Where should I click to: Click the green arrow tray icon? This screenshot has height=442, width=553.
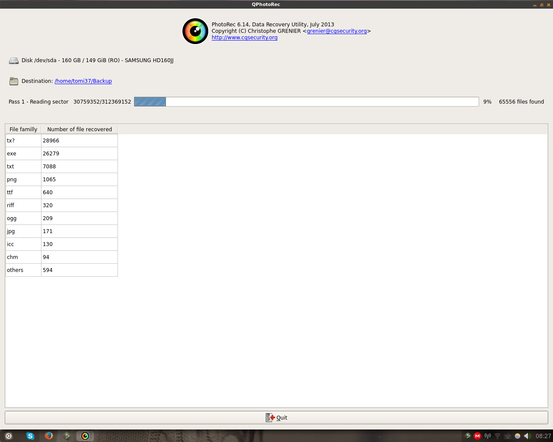pyautogui.click(x=468, y=436)
